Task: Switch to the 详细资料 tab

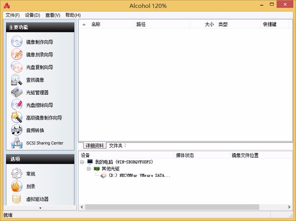Action: pos(94,146)
